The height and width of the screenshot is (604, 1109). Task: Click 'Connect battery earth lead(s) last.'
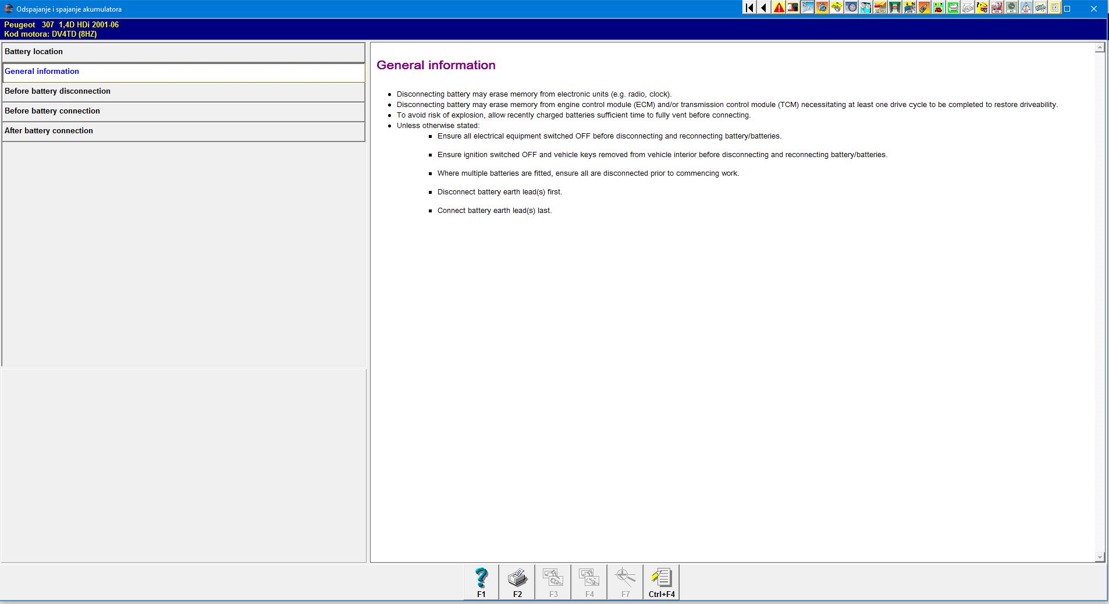click(495, 211)
